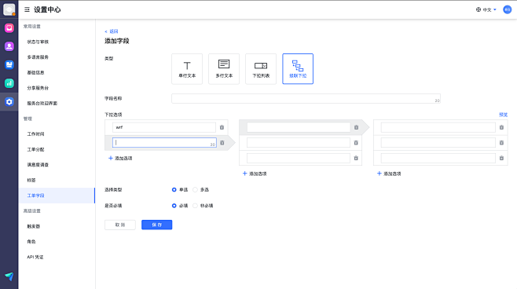Choose the 单选 radio button
517x289 pixels.
(174, 190)
